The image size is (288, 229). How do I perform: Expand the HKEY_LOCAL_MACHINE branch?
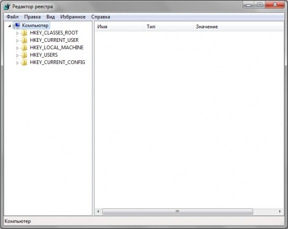[x=18, y=48]
